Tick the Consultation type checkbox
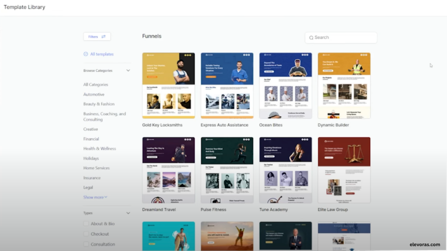The width and height of the screenshot is (447, 251). (x=86, y=244)
